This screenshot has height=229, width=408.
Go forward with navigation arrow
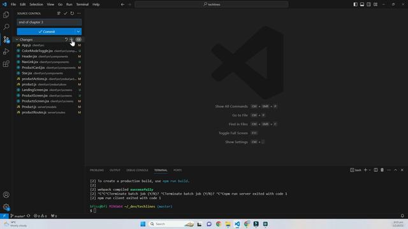pos(129,4)
